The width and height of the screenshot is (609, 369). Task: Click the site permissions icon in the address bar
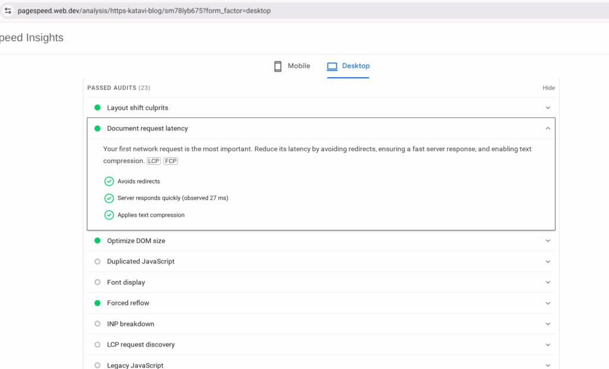tap(8, 10)
